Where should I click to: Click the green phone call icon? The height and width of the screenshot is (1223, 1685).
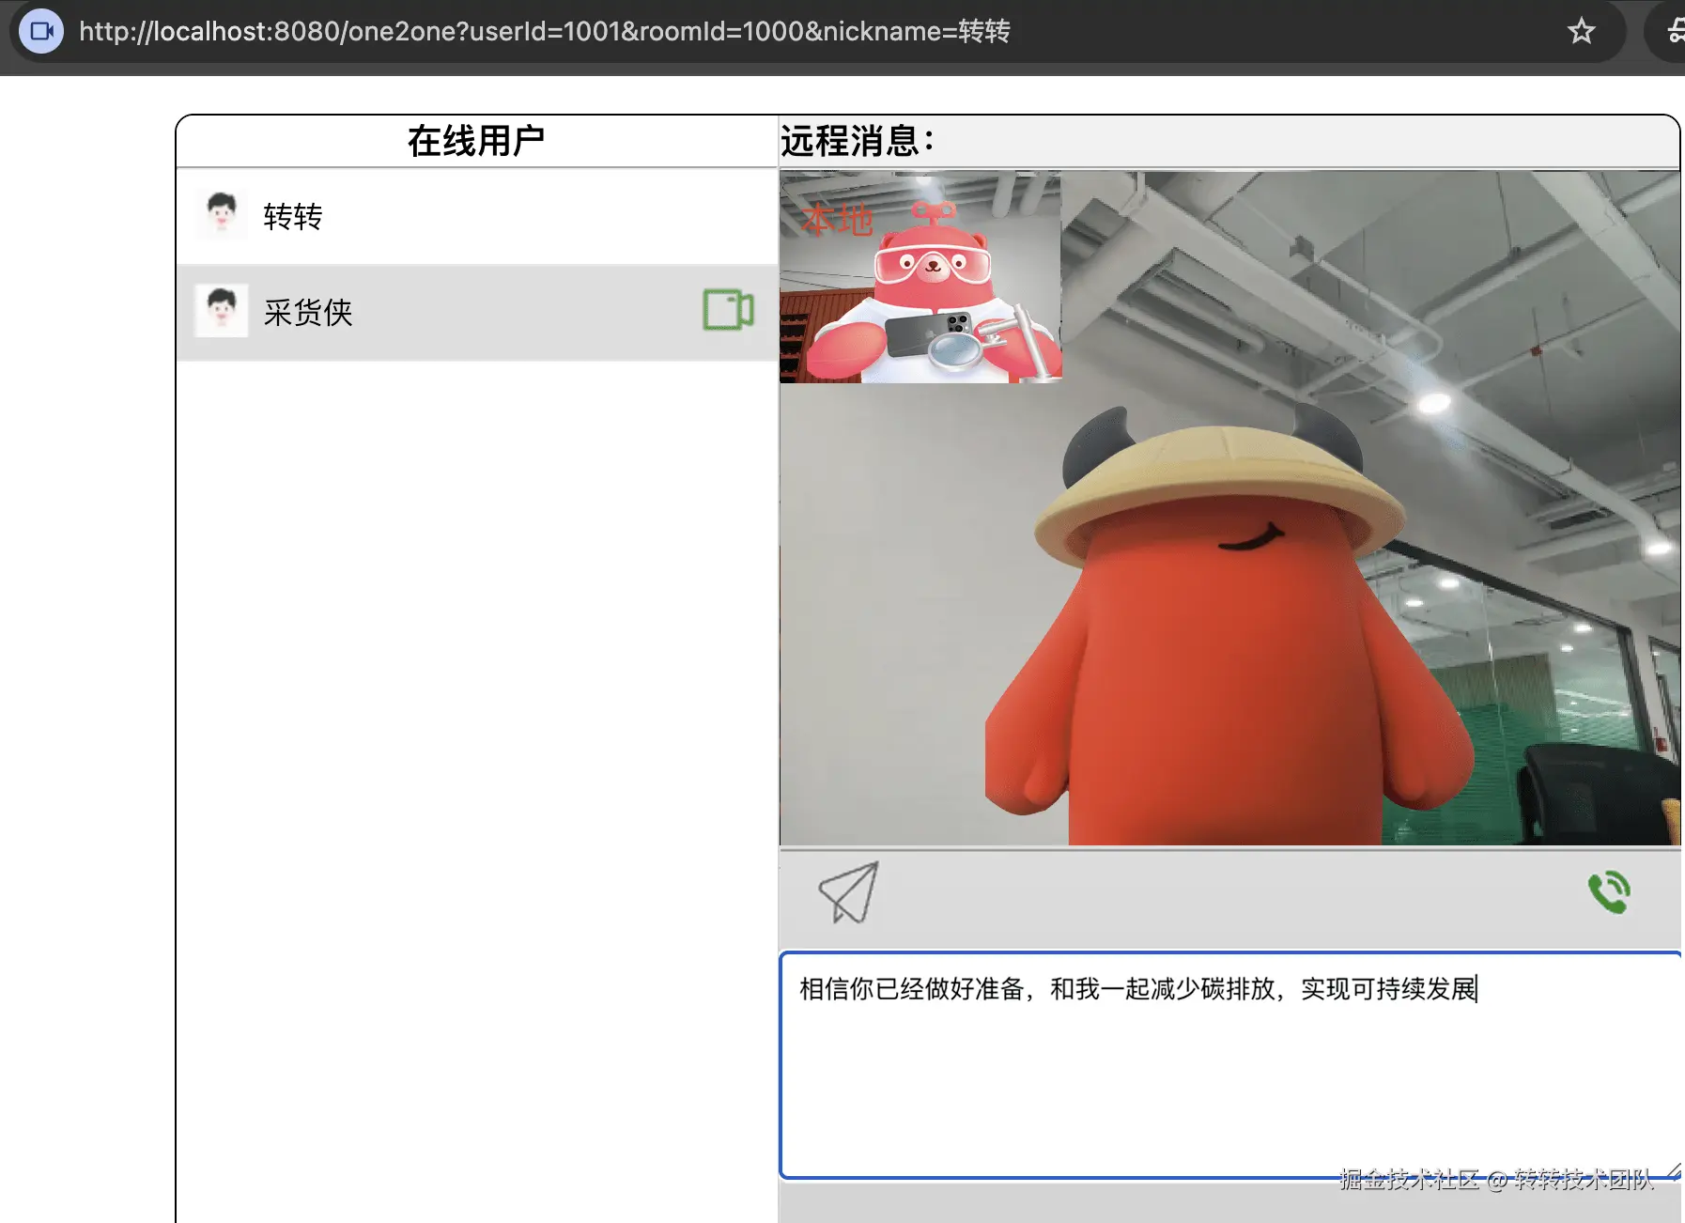1609,892
